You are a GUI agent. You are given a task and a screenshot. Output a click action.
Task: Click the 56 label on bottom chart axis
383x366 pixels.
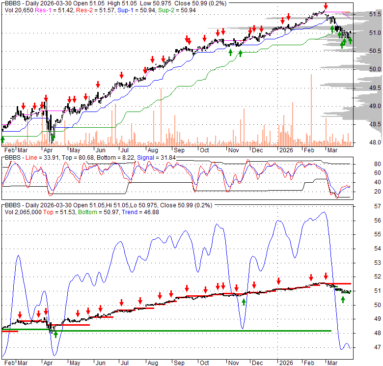(378, 221)
